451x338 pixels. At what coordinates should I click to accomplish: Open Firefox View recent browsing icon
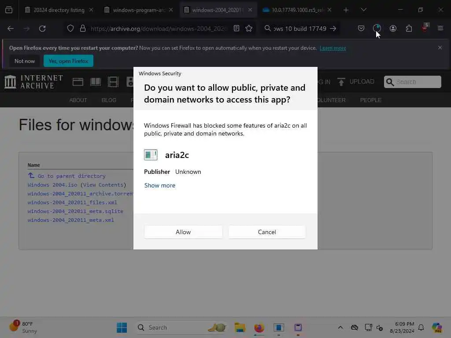click(9, 10)
